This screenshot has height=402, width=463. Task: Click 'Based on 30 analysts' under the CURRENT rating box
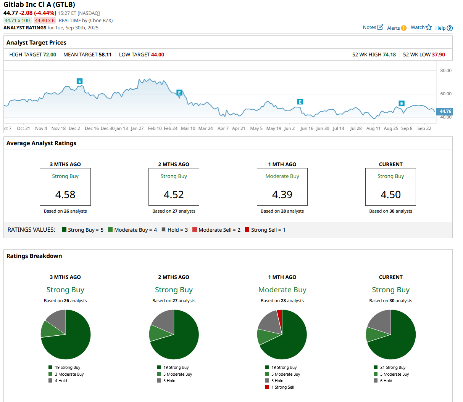point(390,211)
